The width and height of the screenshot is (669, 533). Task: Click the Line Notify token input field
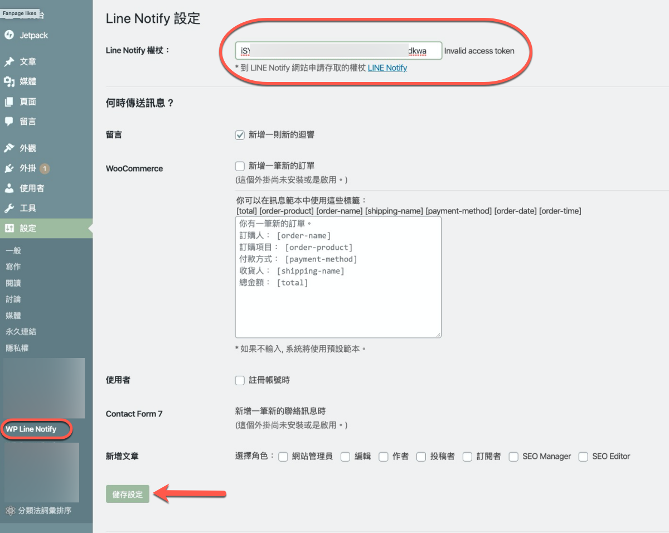[x=338, y=51]
